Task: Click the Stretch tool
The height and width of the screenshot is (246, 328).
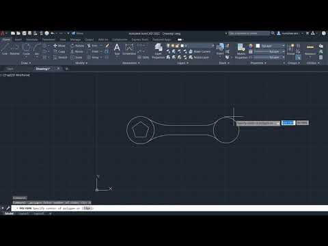Action: coord(60,57)
